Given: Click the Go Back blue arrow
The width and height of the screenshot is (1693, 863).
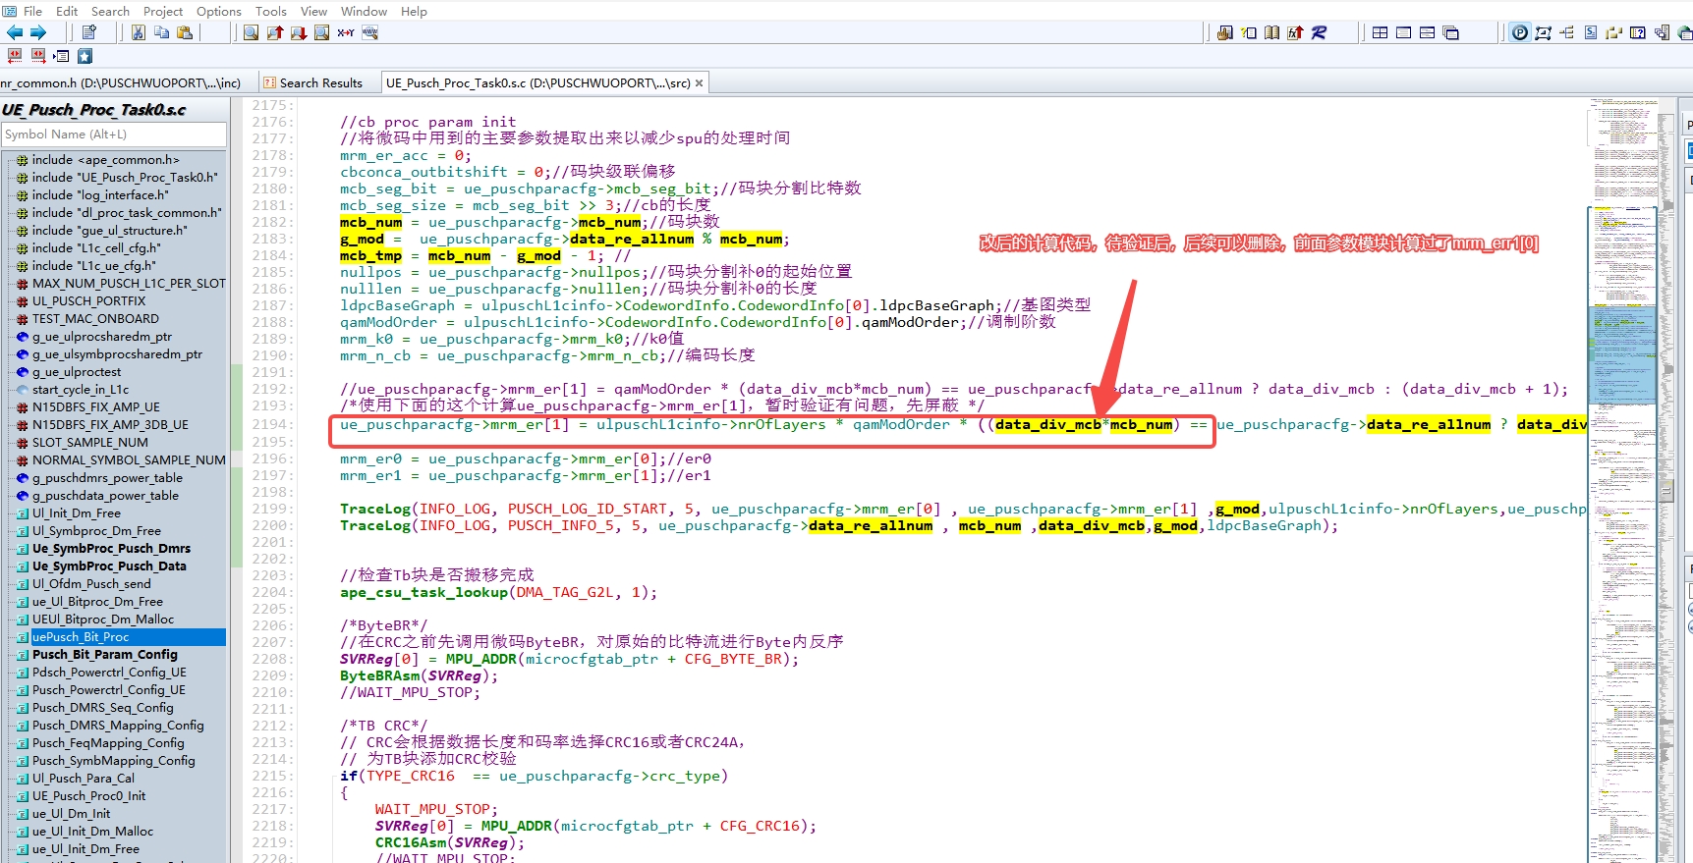Looking at the screenshot, I should (x=15, y=32).
